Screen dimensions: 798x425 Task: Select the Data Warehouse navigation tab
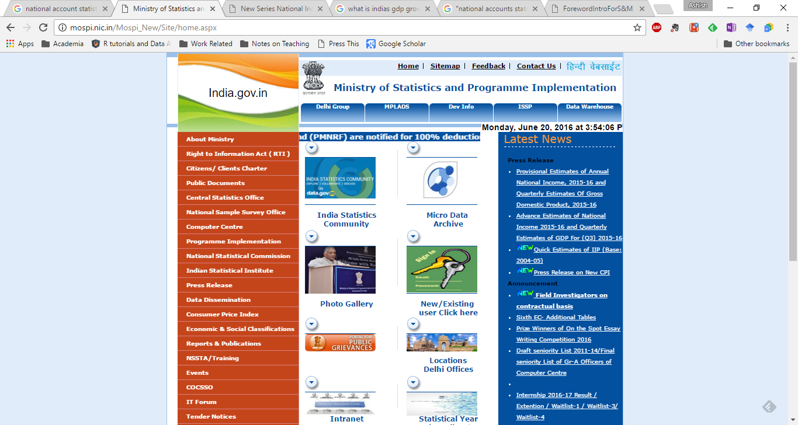[x=589, y=112]
